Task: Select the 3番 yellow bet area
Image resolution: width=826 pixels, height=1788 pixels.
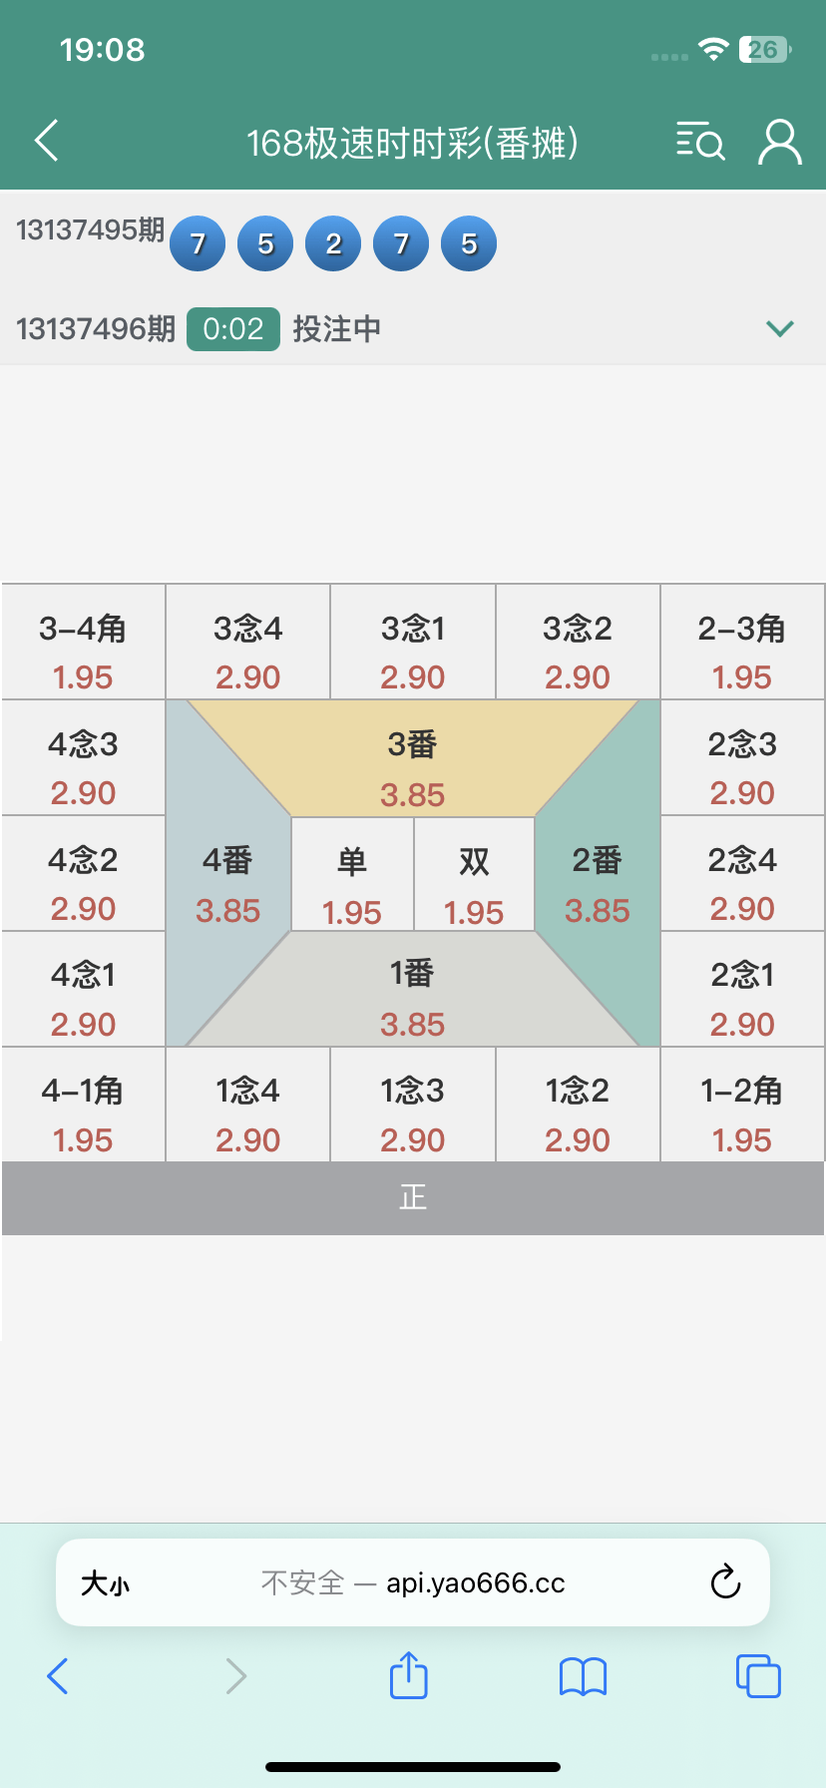Action: click(412, 766)
